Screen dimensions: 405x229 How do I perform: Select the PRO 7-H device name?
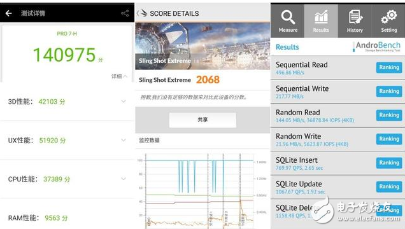[67, 34]
